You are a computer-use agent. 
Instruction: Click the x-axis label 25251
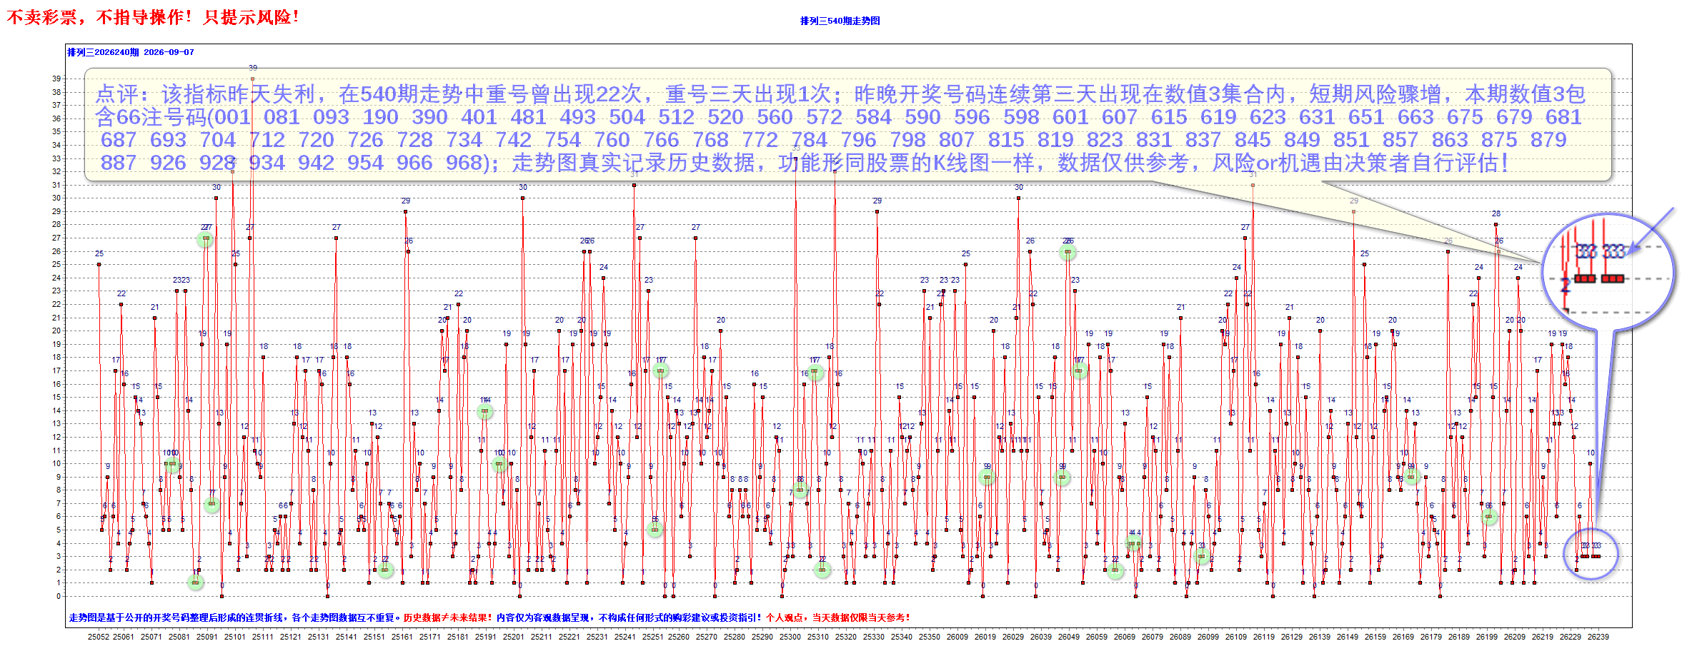point(652,637)
